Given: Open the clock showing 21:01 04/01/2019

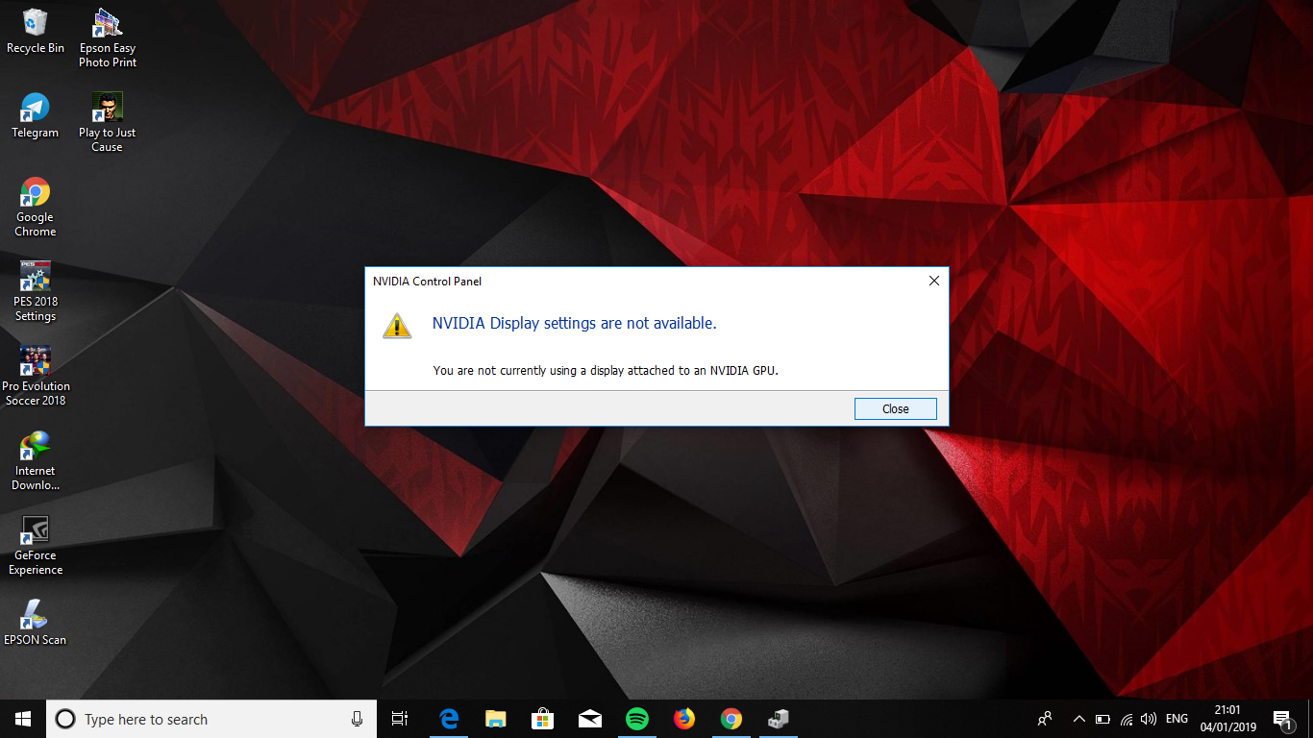Looking at the screenshot, I should click(1227, 719).
